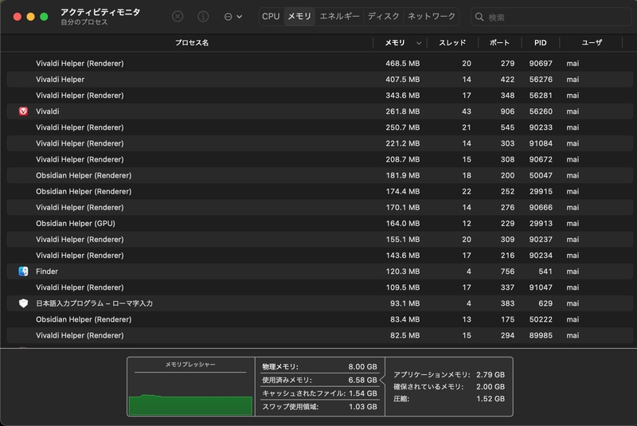Click the 自分のプロセス subtitle
Image resolution: width=637 pixels, height=426 pixels.
pos(84,22)
